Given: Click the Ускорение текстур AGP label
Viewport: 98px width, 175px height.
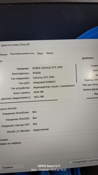Looking at the screenshot, I should (x=16, y=125).
